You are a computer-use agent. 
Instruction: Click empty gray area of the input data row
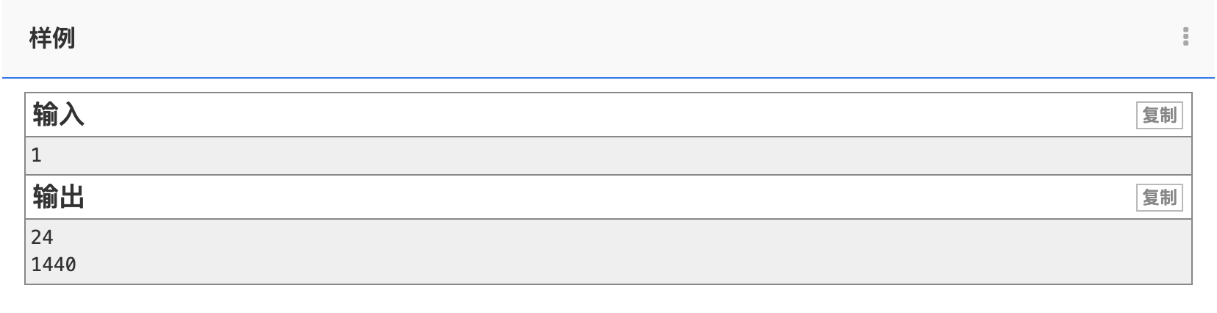tap(588, 156)
